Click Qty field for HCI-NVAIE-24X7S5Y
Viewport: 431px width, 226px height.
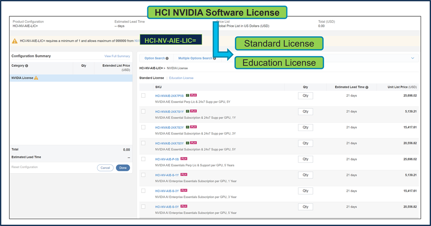click(306, 143)
